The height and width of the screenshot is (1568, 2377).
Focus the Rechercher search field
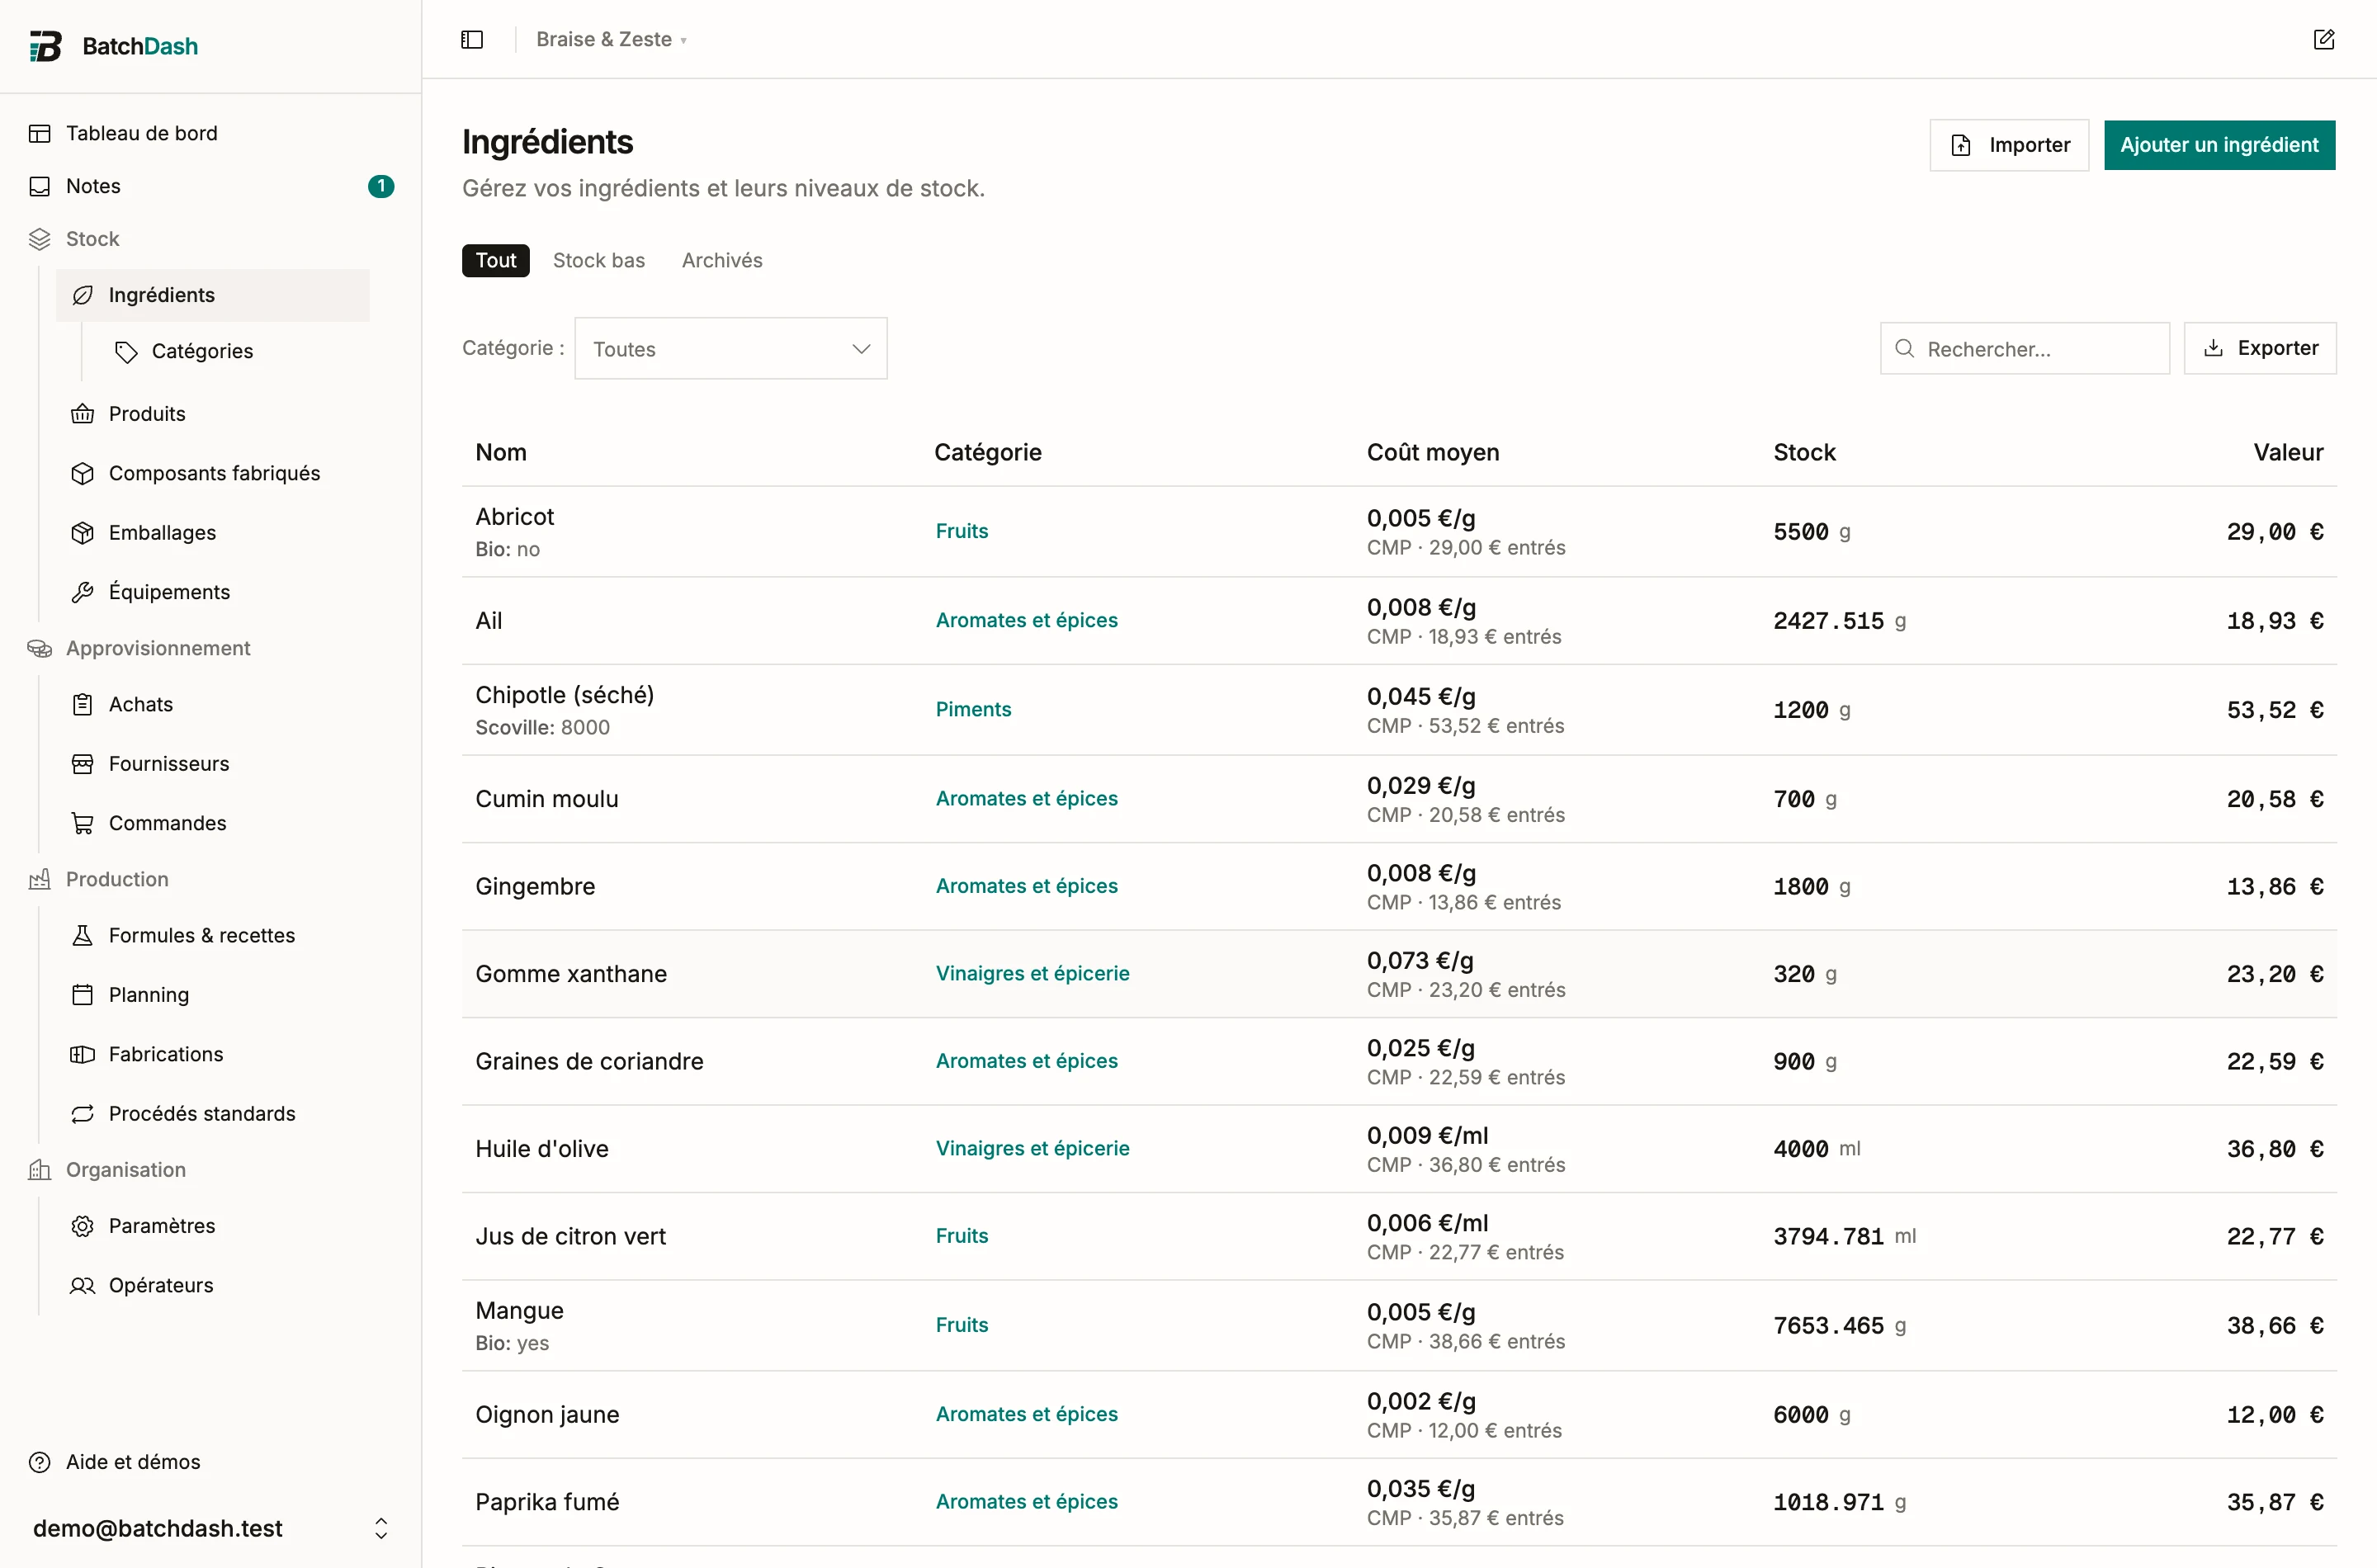2025,348
